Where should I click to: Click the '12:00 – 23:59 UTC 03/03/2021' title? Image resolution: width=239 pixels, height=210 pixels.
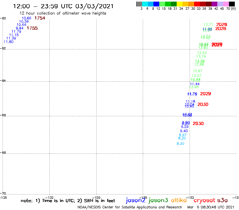(63, 6)
